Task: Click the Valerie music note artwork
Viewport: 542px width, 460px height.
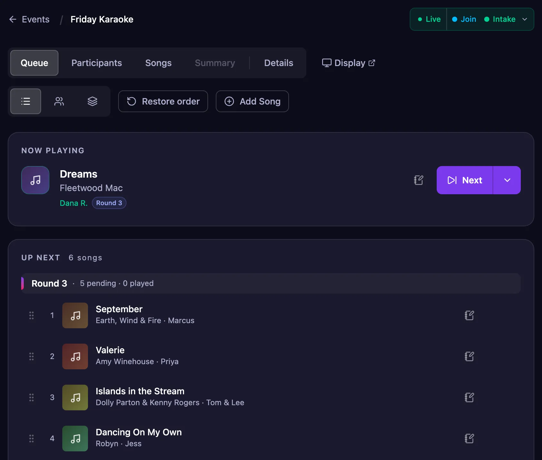Action: tap(75, 356)
